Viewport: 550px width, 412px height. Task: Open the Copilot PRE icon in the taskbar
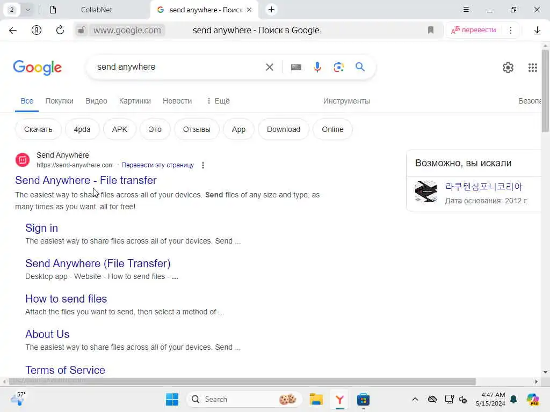point(533,399)
